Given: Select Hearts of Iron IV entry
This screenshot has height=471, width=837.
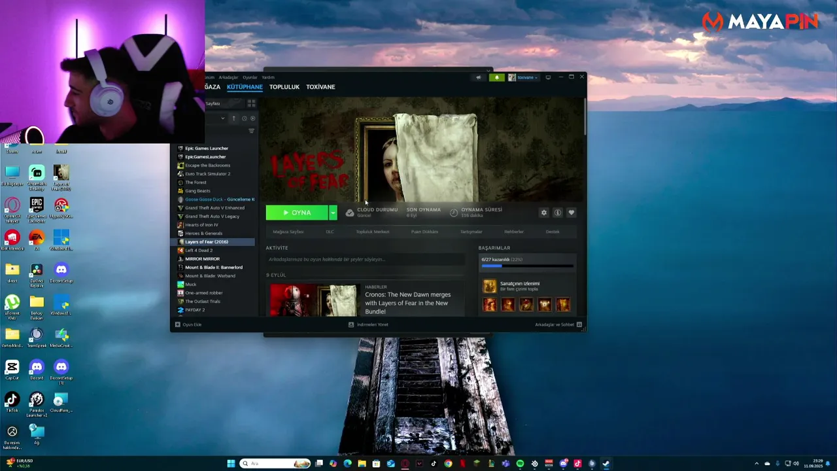Looking at the screenshot, I should (x=201, y=225).
